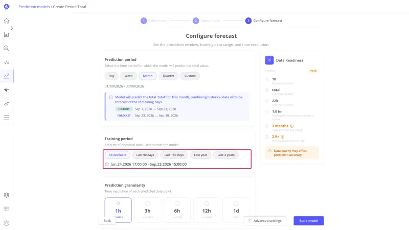This screenshot has width=409, height=230.
Task: Open the hamburger list sidebar icon
Action: (7, 118)
